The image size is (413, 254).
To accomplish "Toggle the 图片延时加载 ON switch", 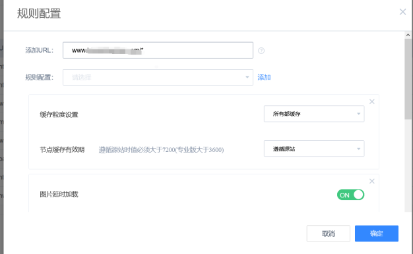I will coord(350,195).
